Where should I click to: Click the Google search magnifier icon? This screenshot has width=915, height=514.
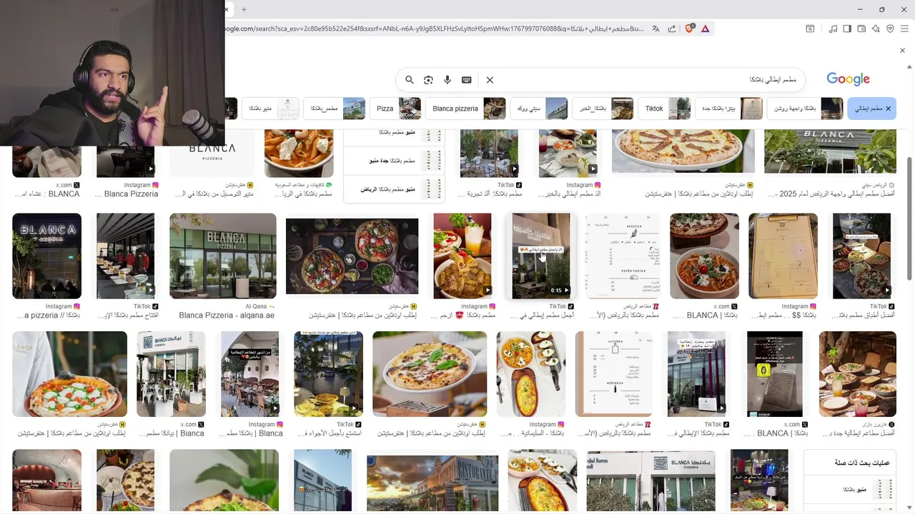click(410, 80)
